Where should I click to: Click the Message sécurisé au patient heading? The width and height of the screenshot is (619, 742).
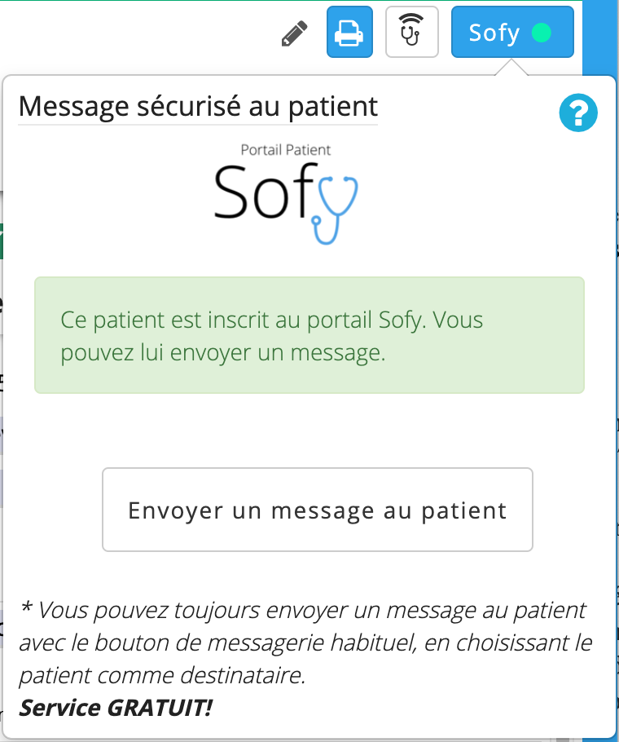point(198,107)
